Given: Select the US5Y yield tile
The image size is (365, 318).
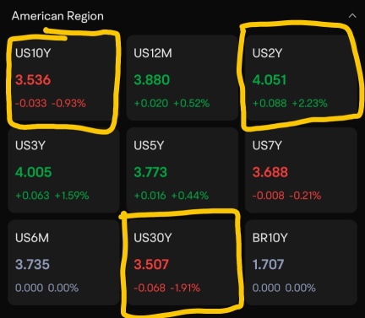Looking at the screenshot, I should (x=182, y=170).
